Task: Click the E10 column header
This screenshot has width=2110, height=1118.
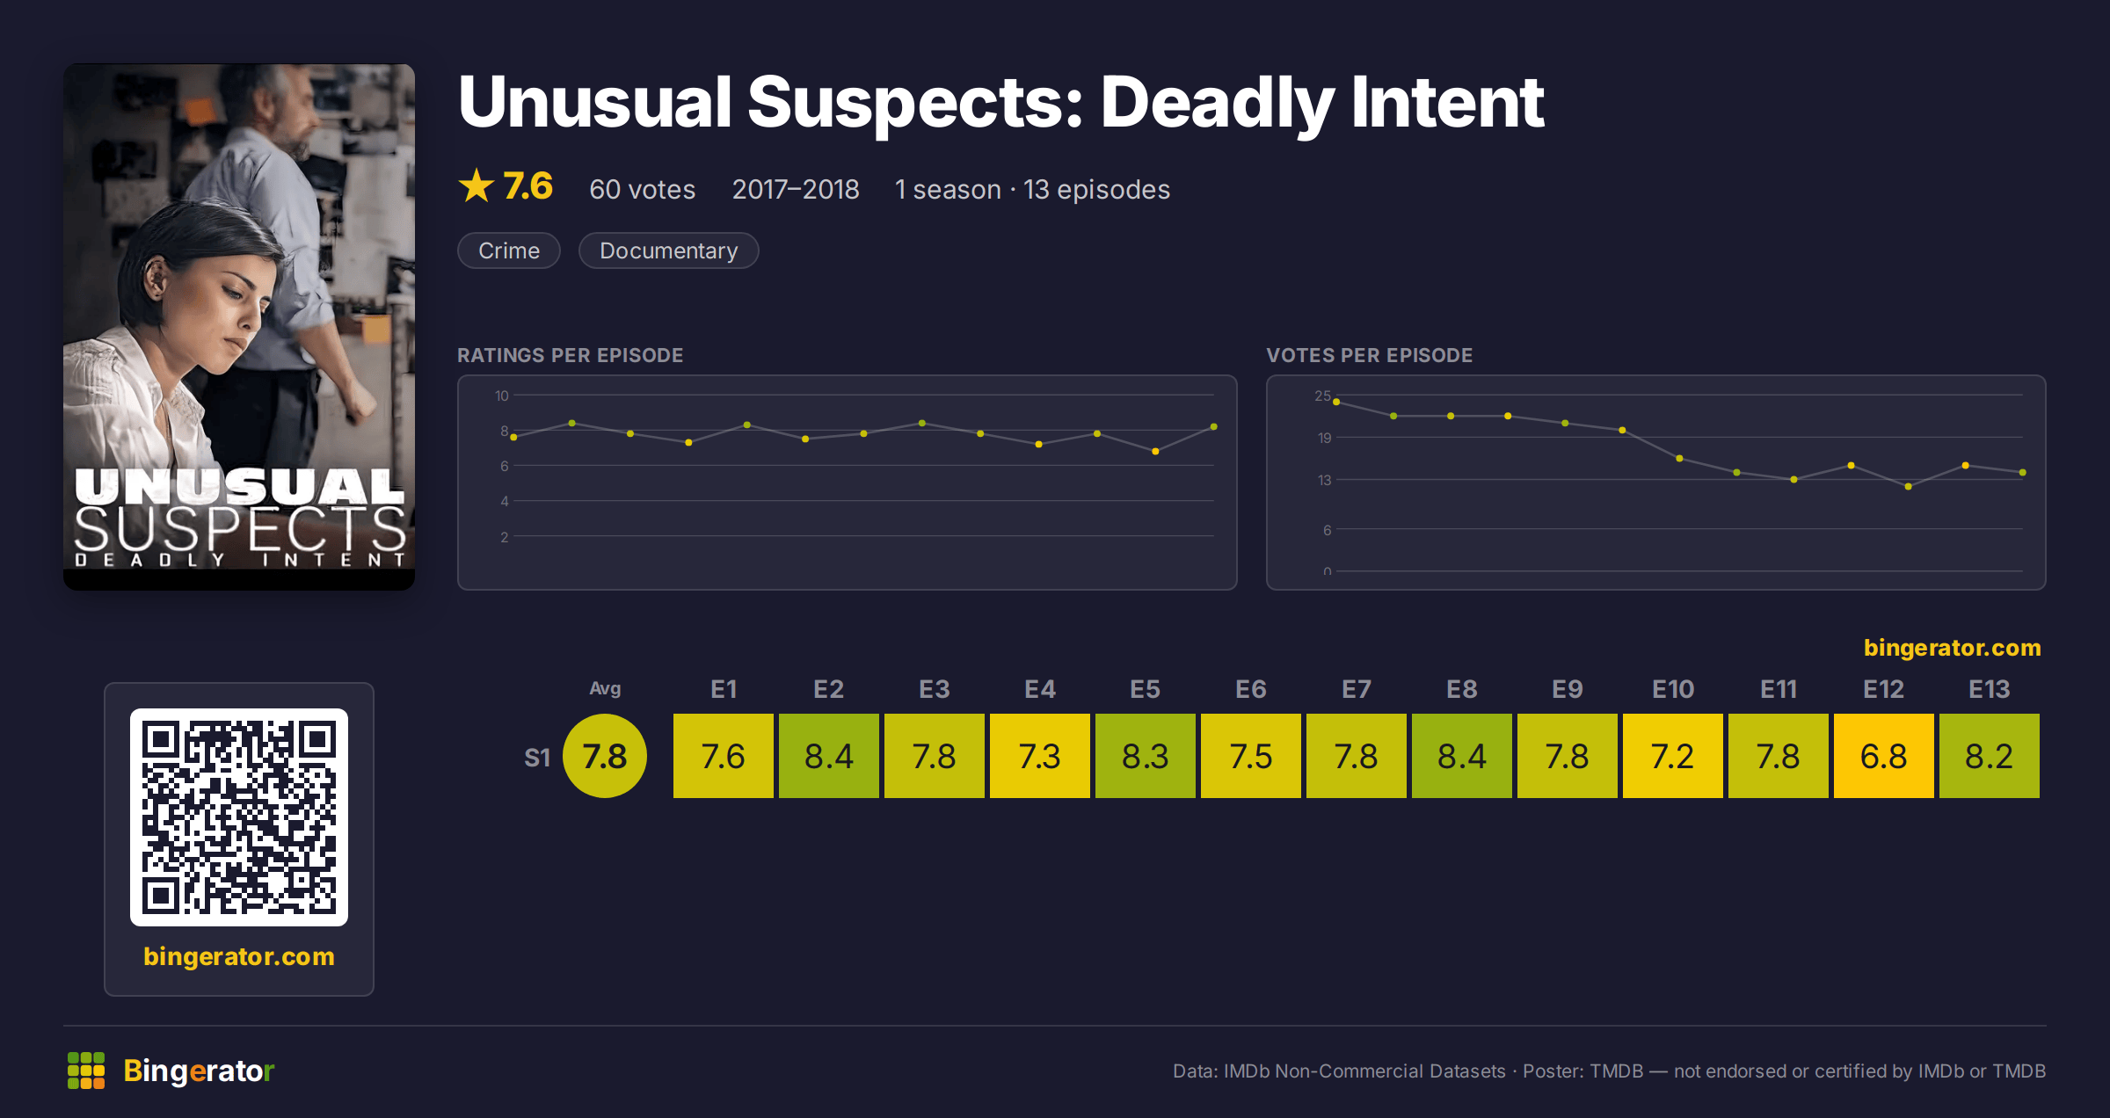Action: [1673, 689]
